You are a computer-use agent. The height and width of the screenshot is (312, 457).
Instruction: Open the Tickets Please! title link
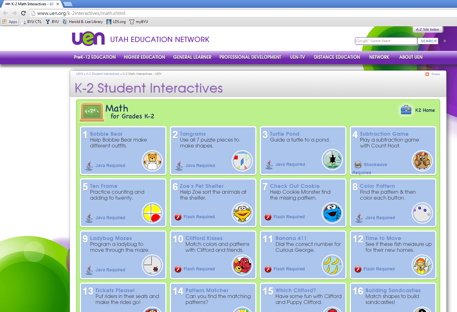pos(115,290)
